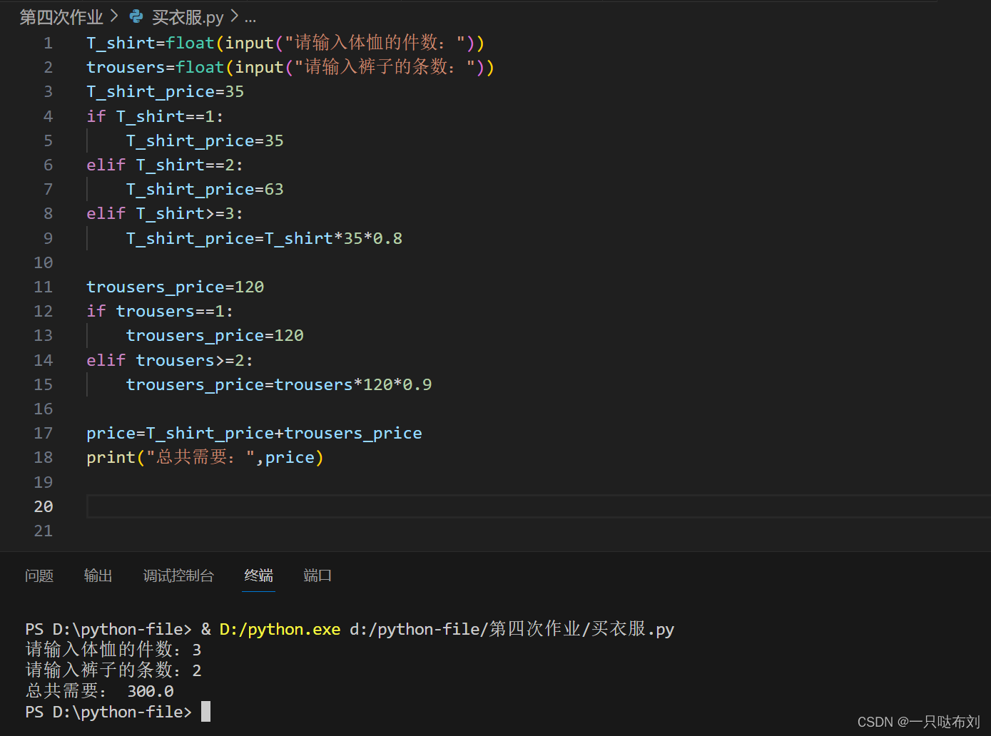Expand the breadcrumb ellipsis after 买衣服.py

tap(250, 17)
